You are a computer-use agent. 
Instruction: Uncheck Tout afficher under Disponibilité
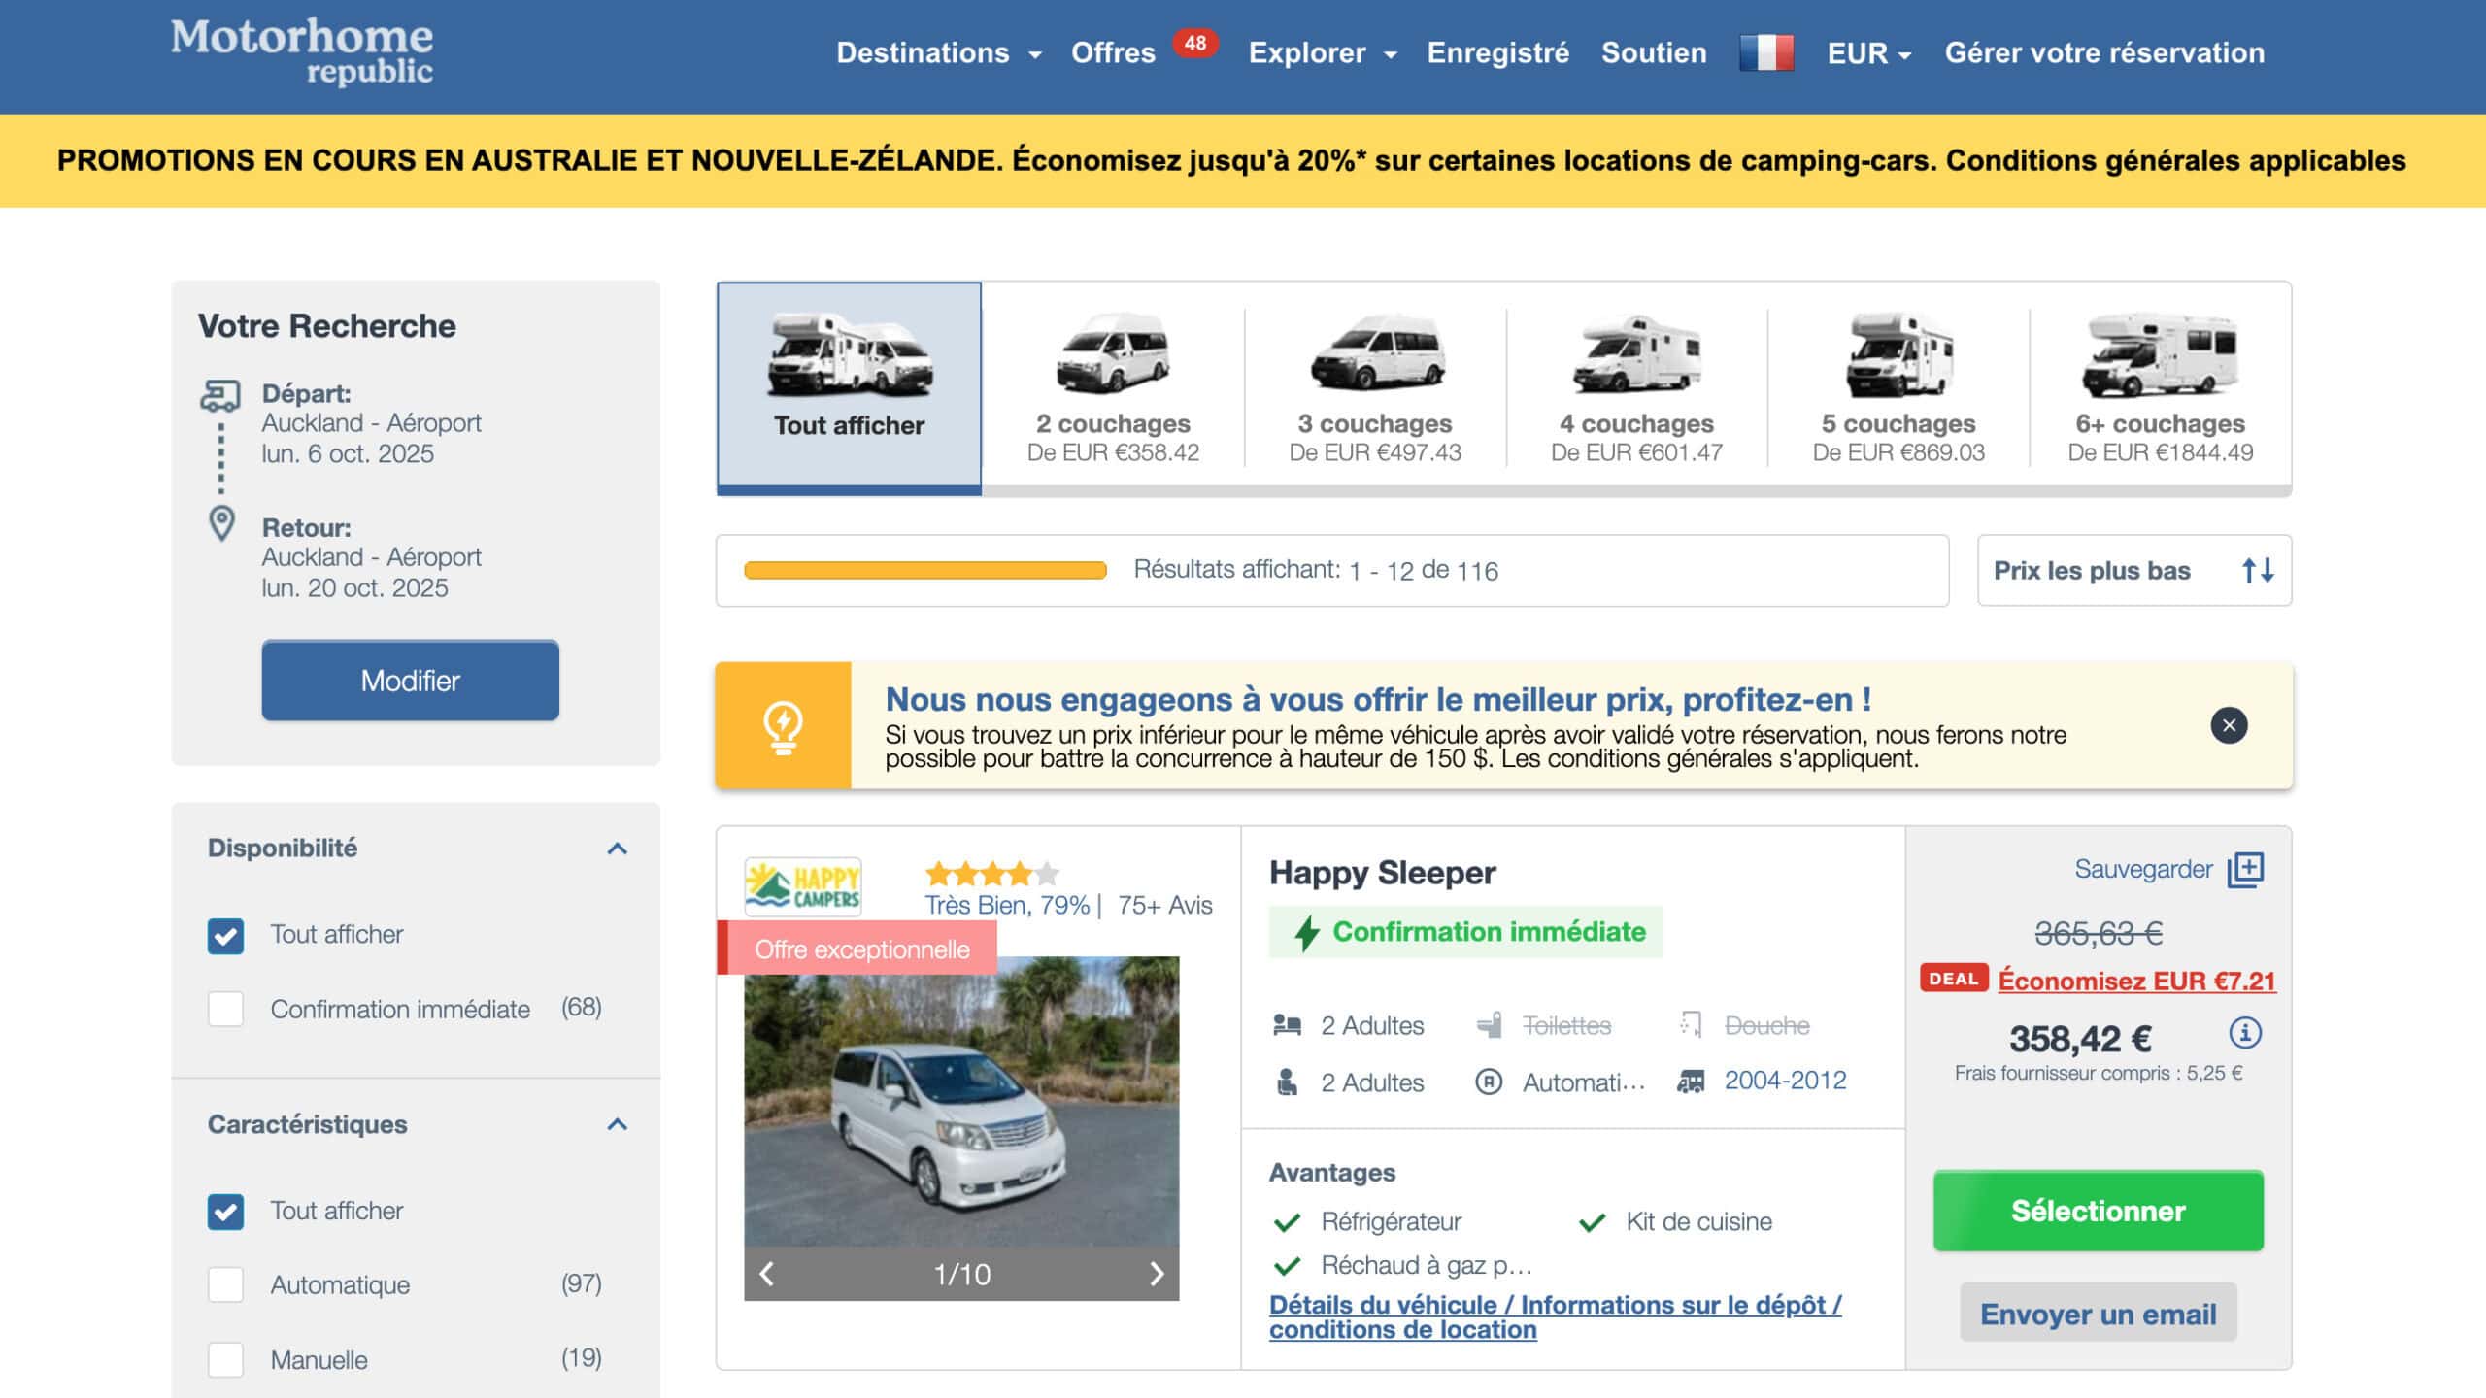(225, 936)
